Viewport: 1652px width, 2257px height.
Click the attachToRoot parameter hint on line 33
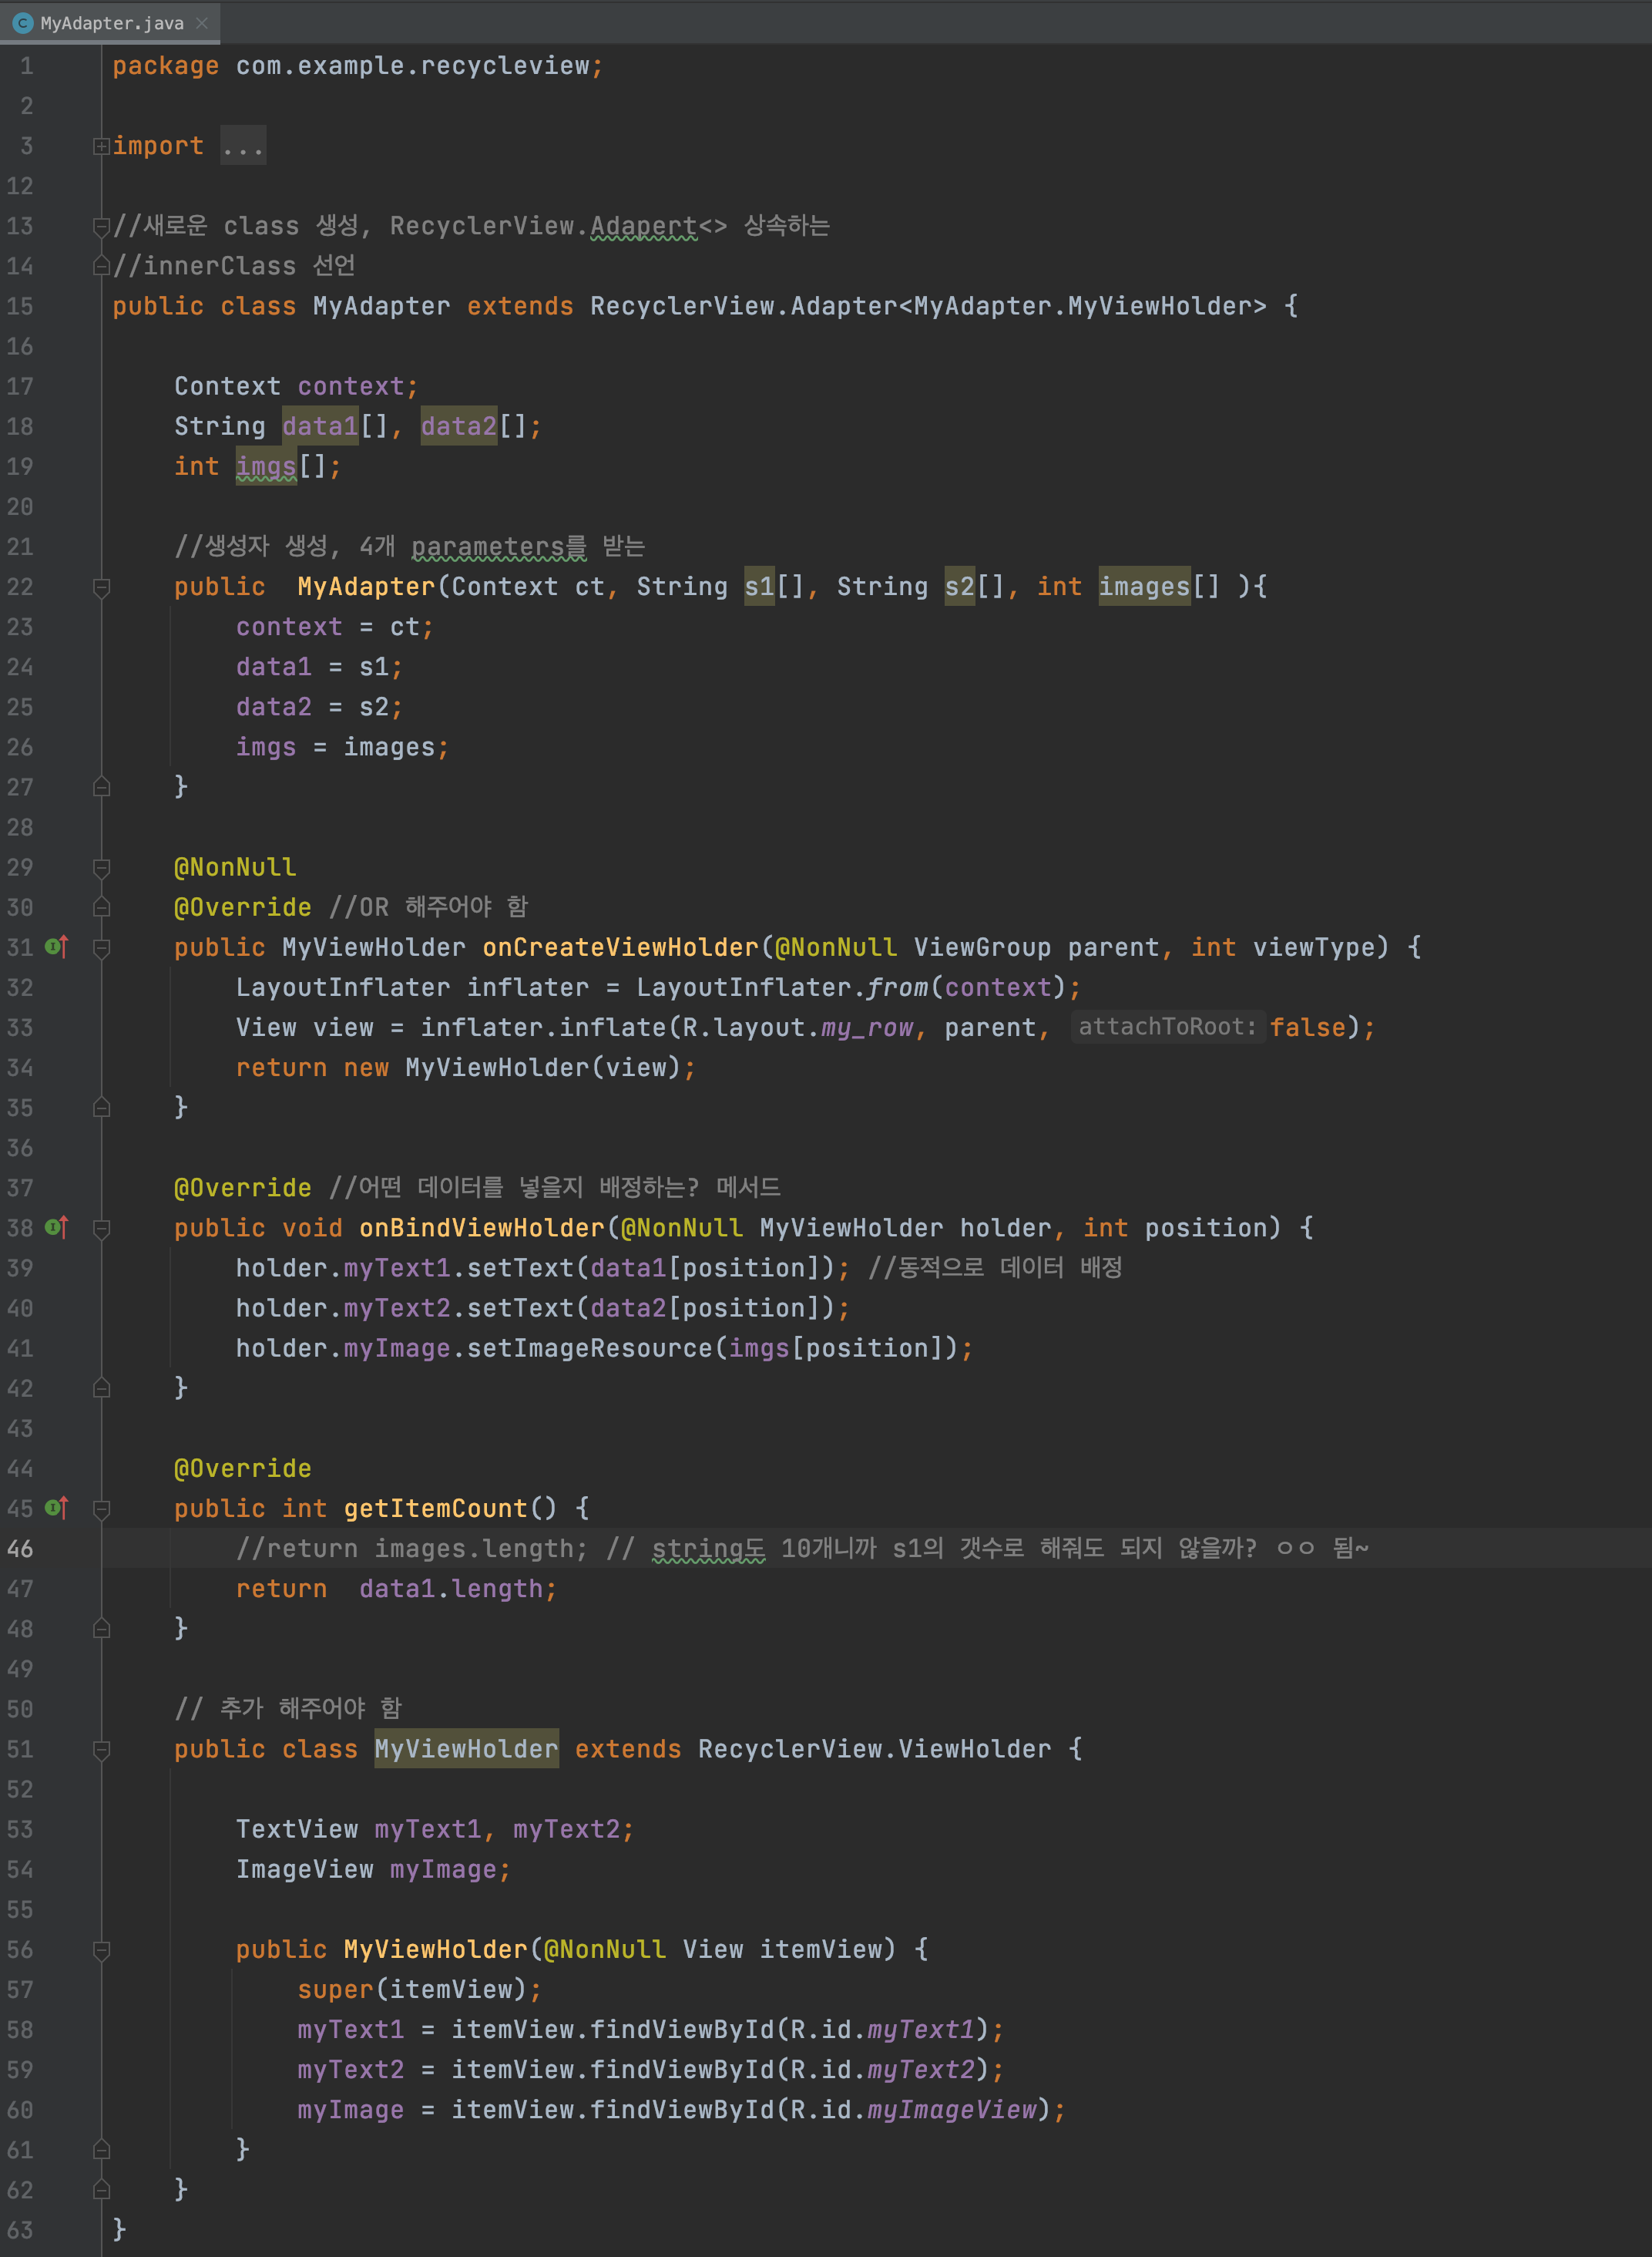(x=1167, y=1027)
